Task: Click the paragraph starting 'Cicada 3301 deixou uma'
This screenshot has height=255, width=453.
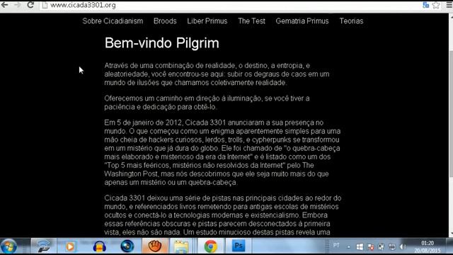Action: [x=223, y=215]
